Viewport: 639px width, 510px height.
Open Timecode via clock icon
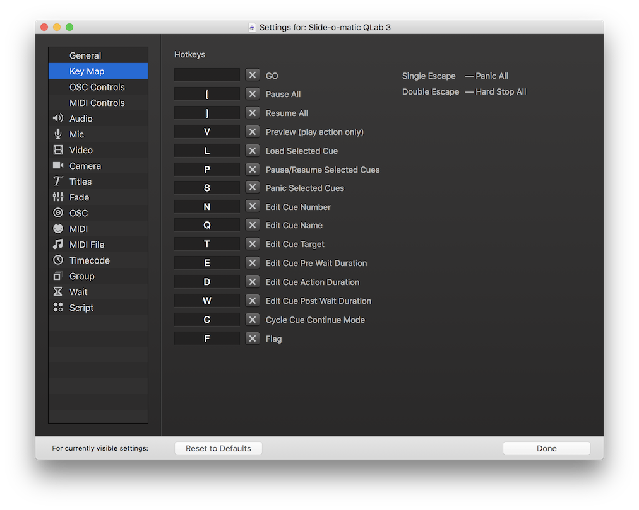pos(58,260)
